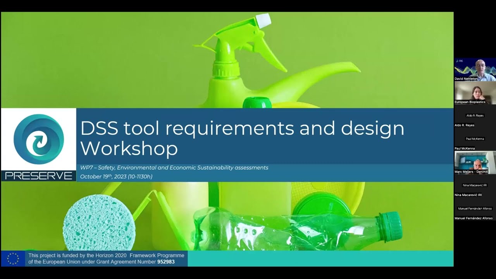Select the European Bioplastics video tile
The image size is (496, 279).
pyautogui.click(x=475, y=93)
